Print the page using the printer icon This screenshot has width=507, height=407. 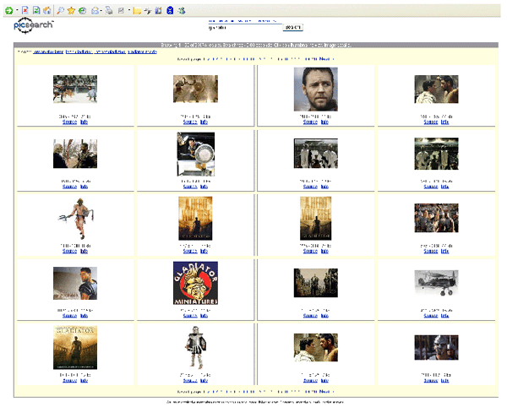click(109, 11)
